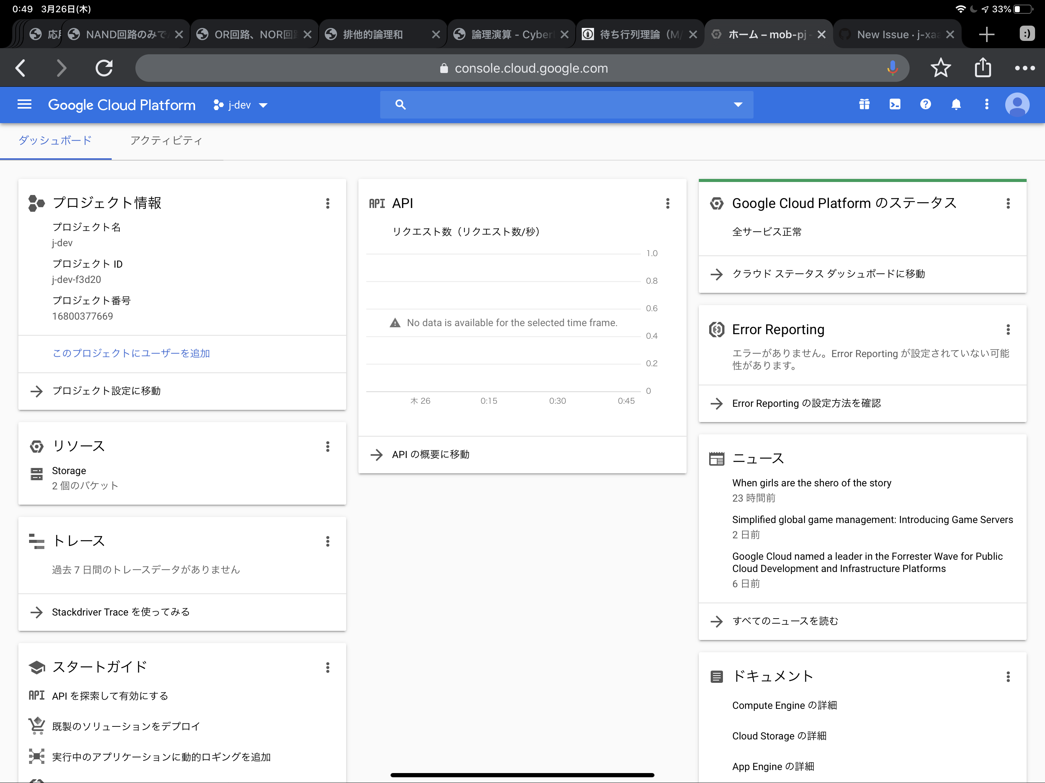Click 実行中のアプリケーションに動的ロギングを追加
The height and width of the screenshot is (783, 1045).
tap(161, 757)
